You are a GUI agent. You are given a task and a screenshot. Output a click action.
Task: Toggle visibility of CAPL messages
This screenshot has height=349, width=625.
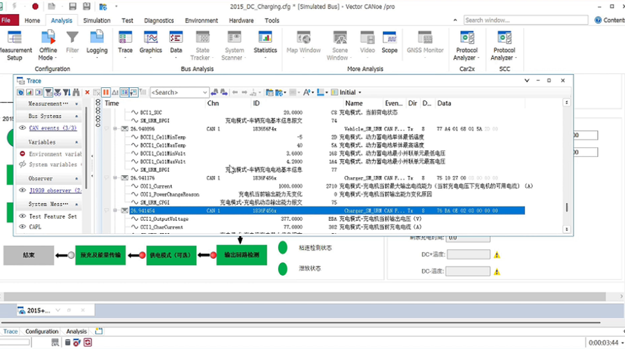coord(22,227)
